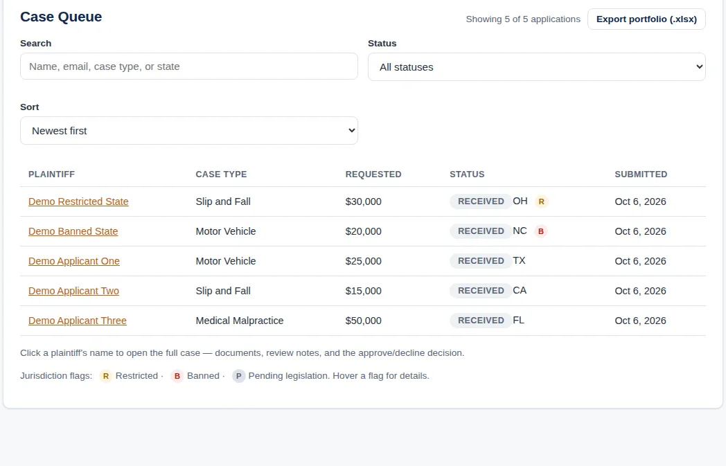Viewport: 726px width, 466px height.
Task: Click Motor Vehicle in Demo Applicant One row
Action: [225, 261]
